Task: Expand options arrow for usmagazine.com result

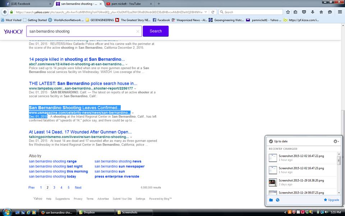Action: tap(133, 113)
